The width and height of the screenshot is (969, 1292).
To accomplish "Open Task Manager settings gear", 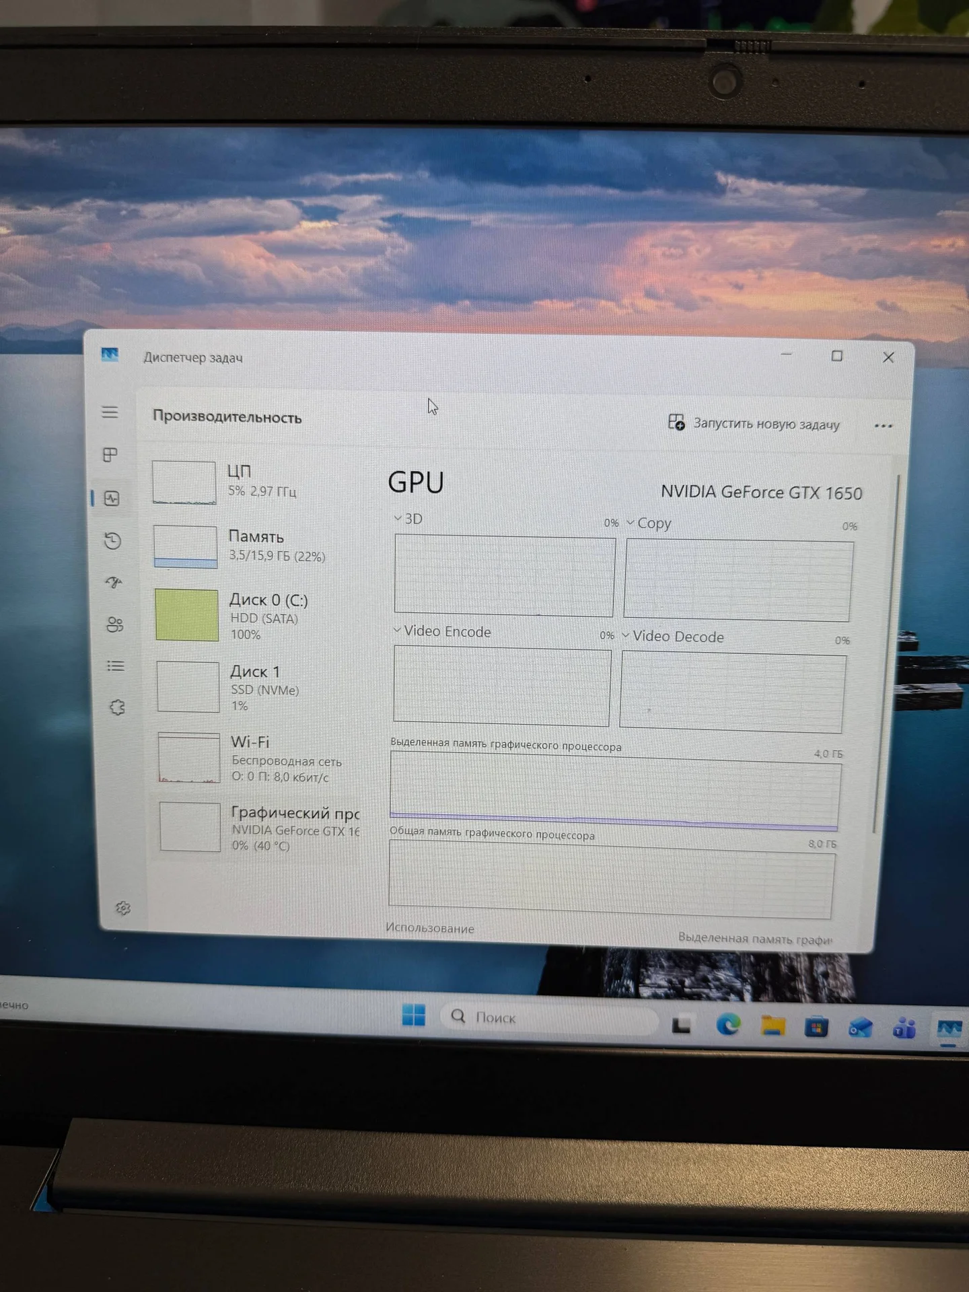I will [x=123, y=908].
